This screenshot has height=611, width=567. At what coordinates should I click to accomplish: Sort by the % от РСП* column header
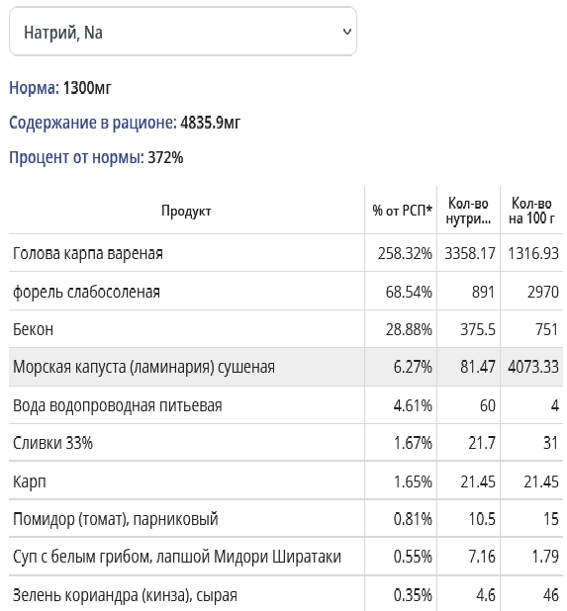[402, 211]
